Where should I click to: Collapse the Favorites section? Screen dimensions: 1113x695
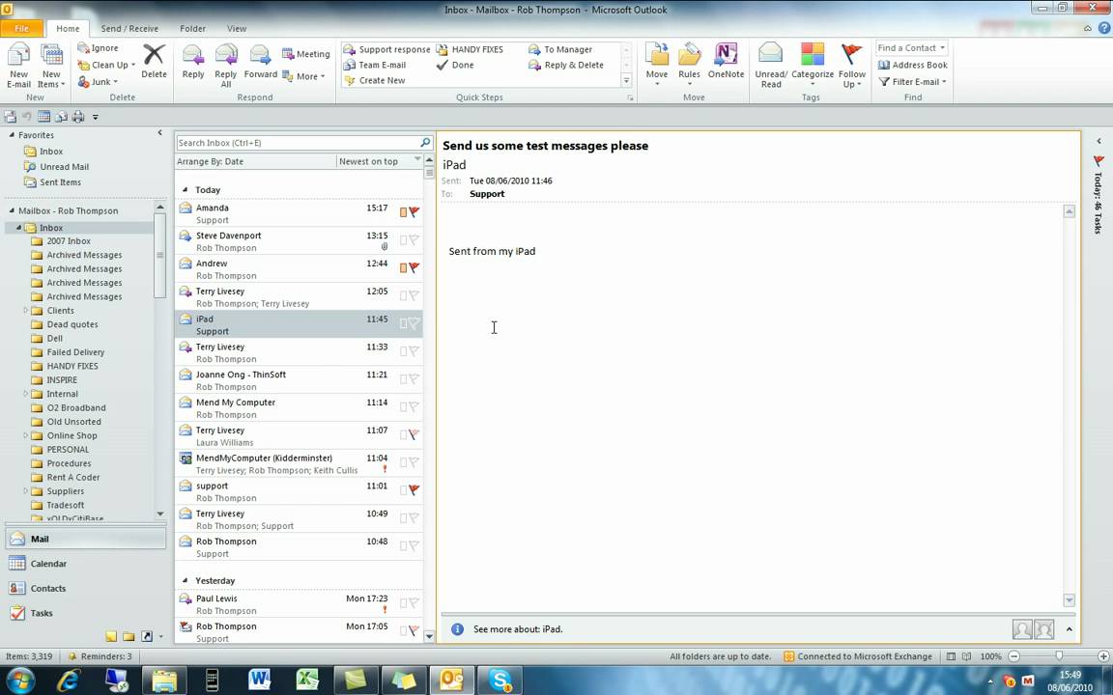12,135
